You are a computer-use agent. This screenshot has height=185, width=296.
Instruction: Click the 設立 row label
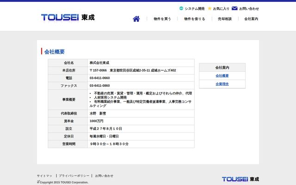(x=69, y=129)
